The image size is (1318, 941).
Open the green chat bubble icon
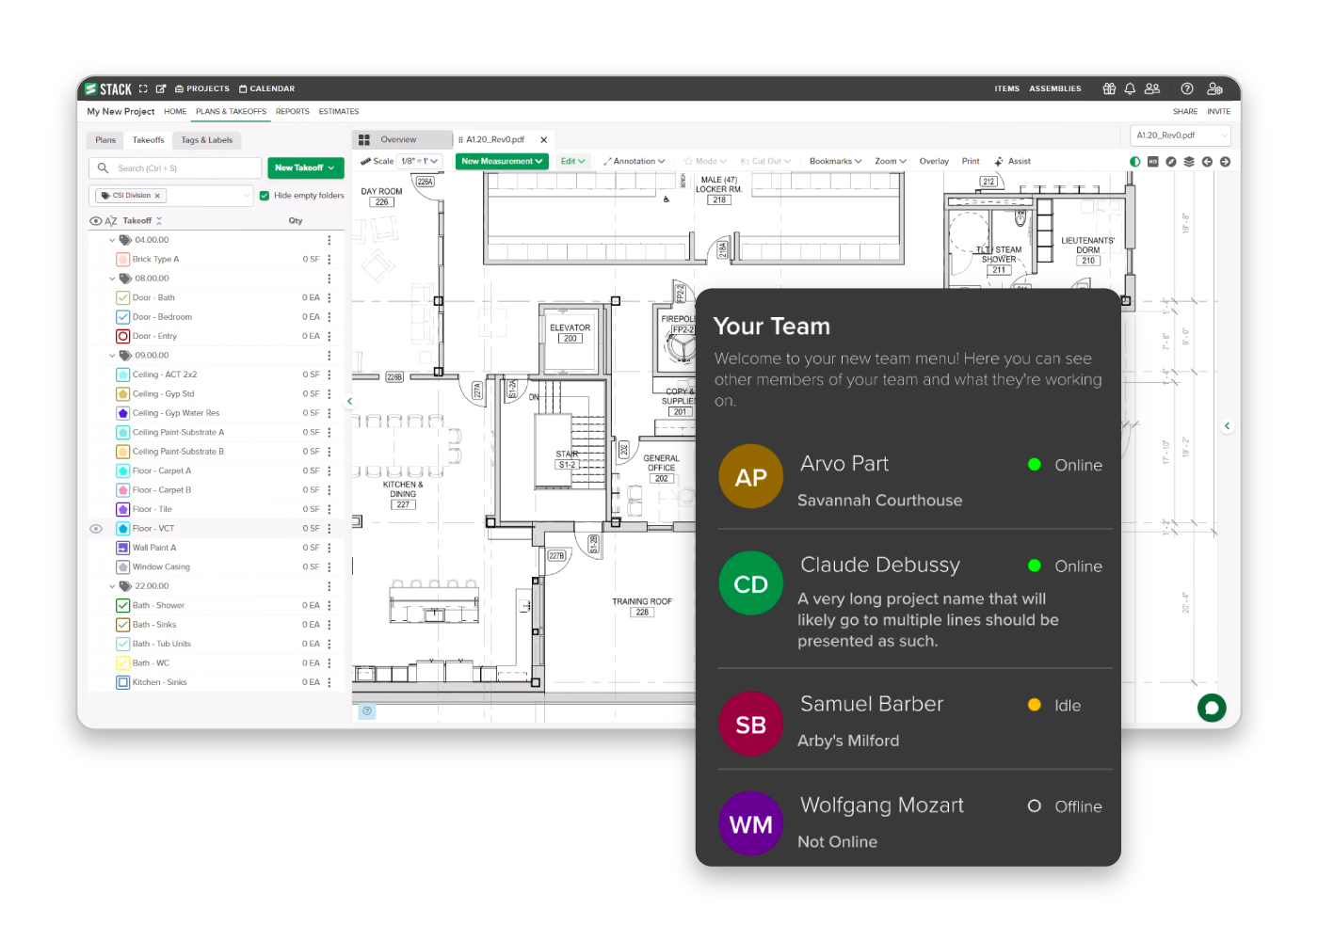1212,708
